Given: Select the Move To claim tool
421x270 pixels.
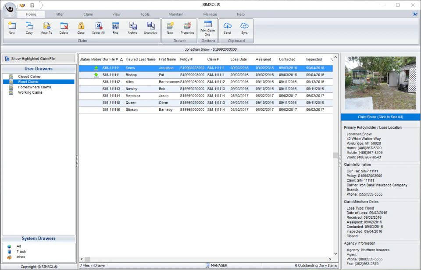Looking at the screenshot, I should 46,28.
